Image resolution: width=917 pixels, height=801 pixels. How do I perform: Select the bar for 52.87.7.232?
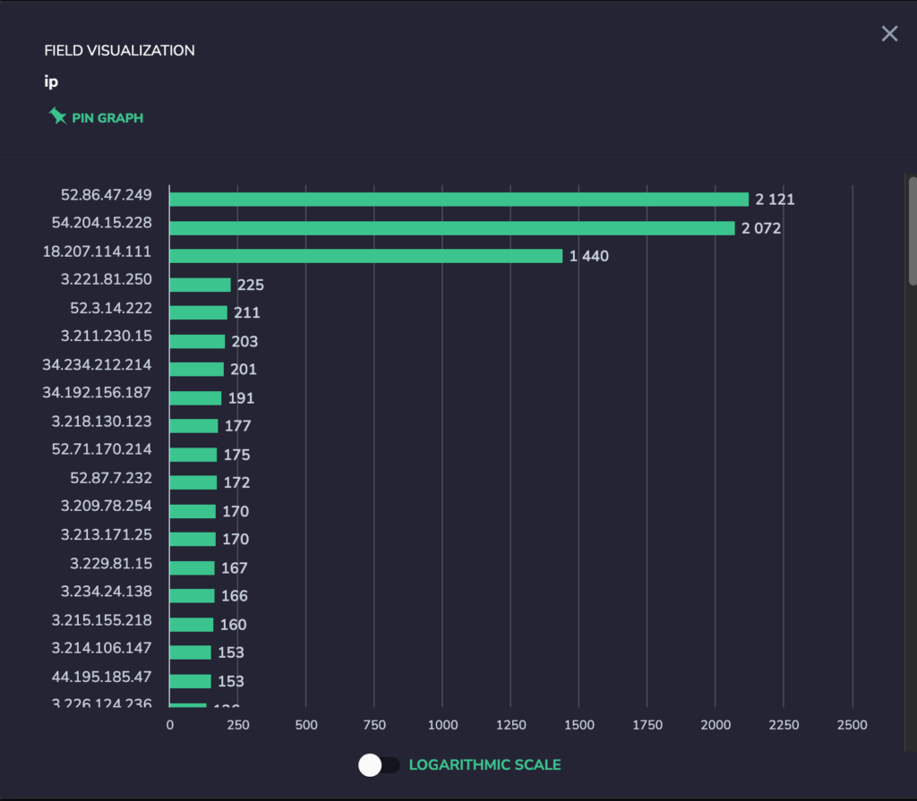click(x=193, y=482)
